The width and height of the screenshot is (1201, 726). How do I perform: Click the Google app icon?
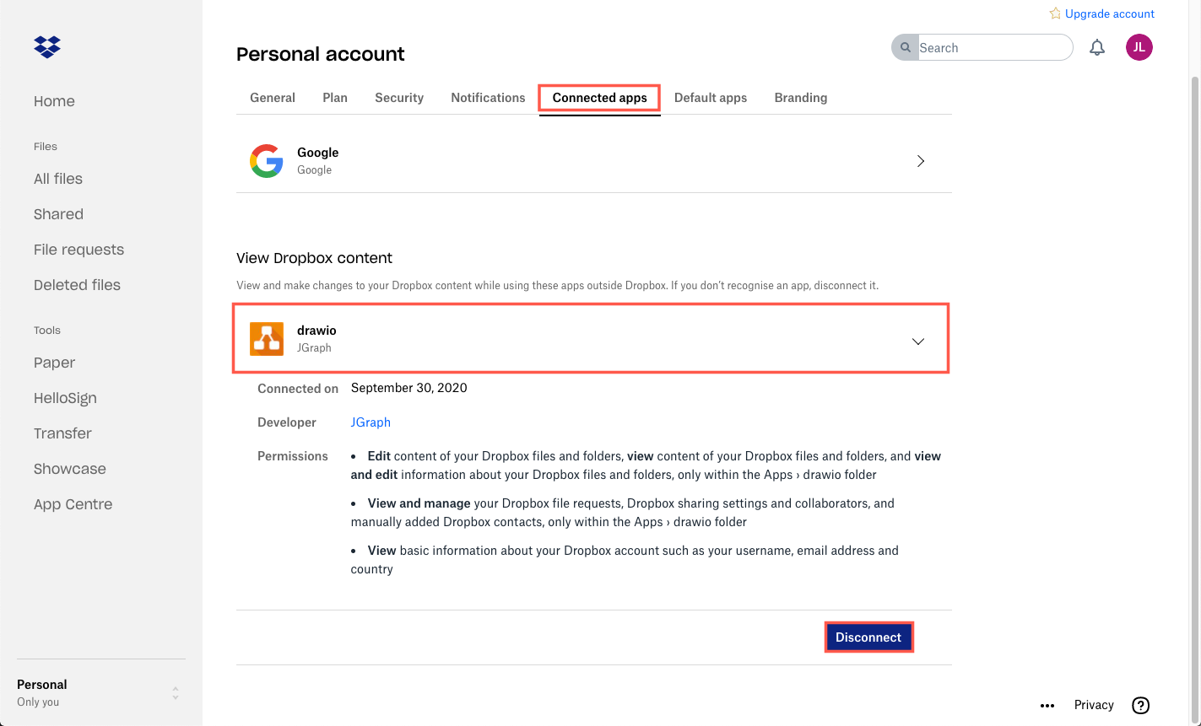pos(267,160)
